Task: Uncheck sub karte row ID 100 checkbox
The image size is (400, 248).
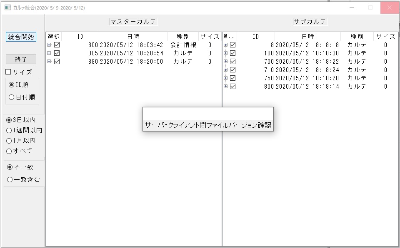Action: tap(233, 53)
